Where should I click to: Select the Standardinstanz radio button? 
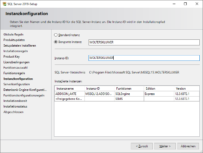click(56, 35)
